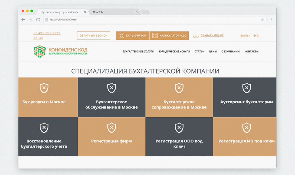The width and height of the screenshot is (295, 175).
Task: Close the New Tab tab
Action: (137, 12)
